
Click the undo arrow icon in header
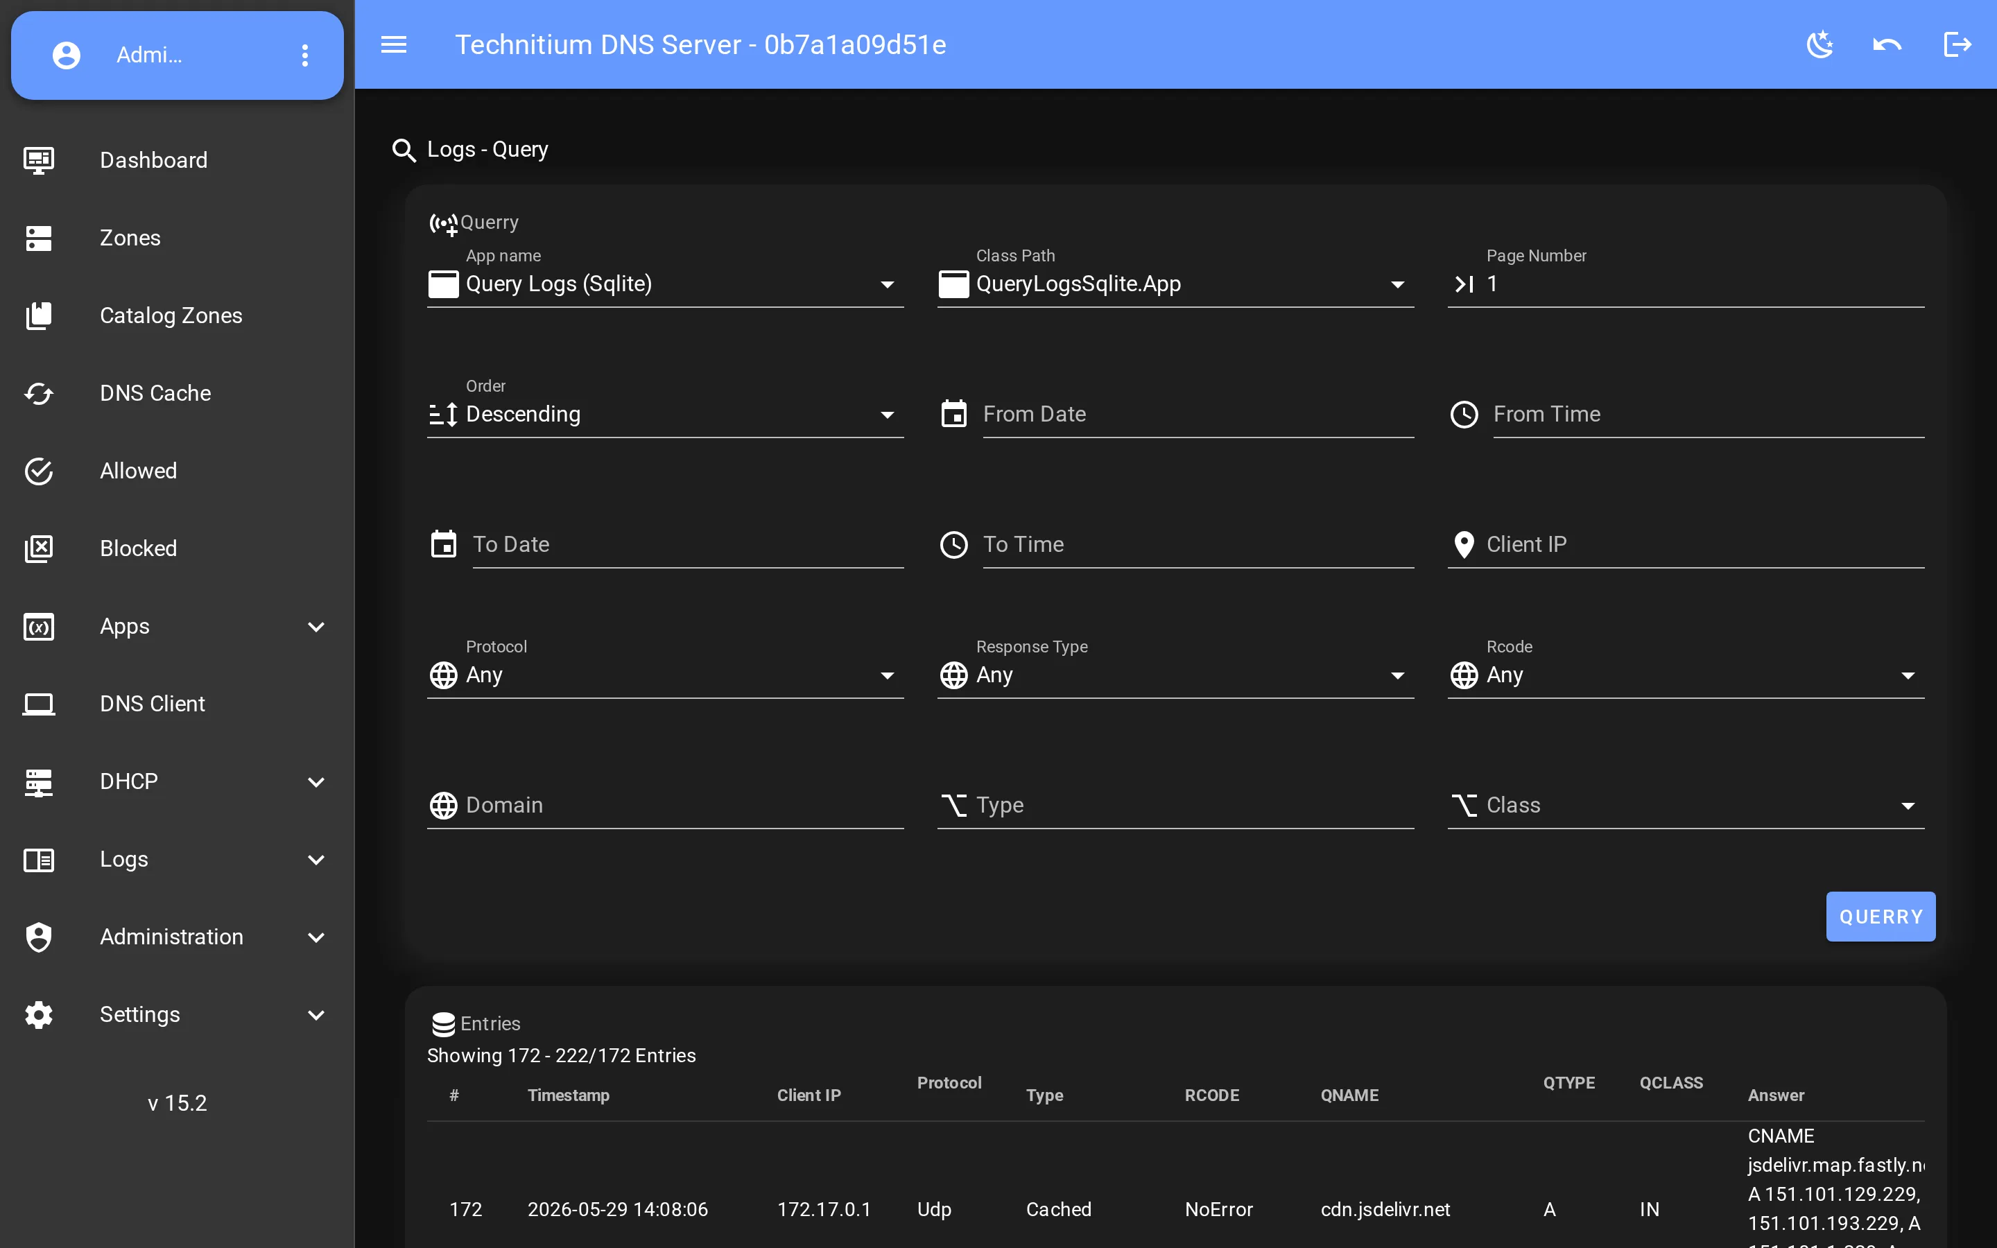point(1887,44)
